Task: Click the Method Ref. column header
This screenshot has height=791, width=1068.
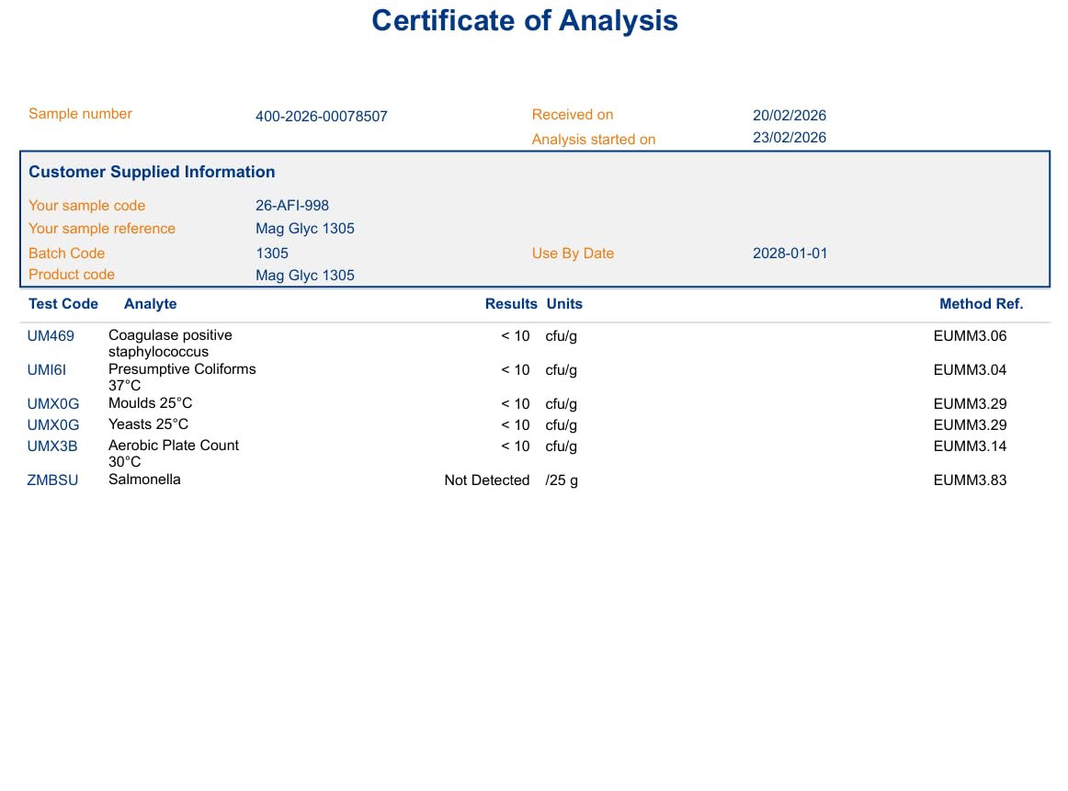Action: [982, 303]
